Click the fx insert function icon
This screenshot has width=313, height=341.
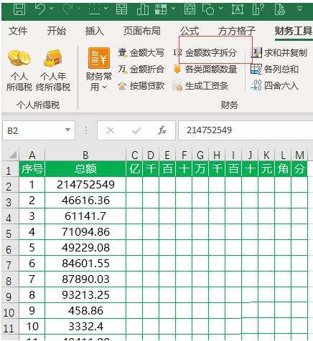162,130
